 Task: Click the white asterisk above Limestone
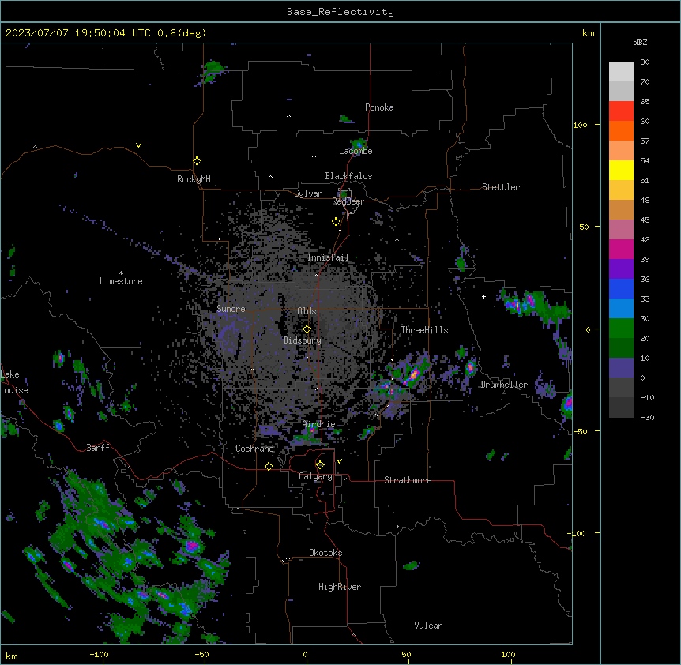(121, 273)
